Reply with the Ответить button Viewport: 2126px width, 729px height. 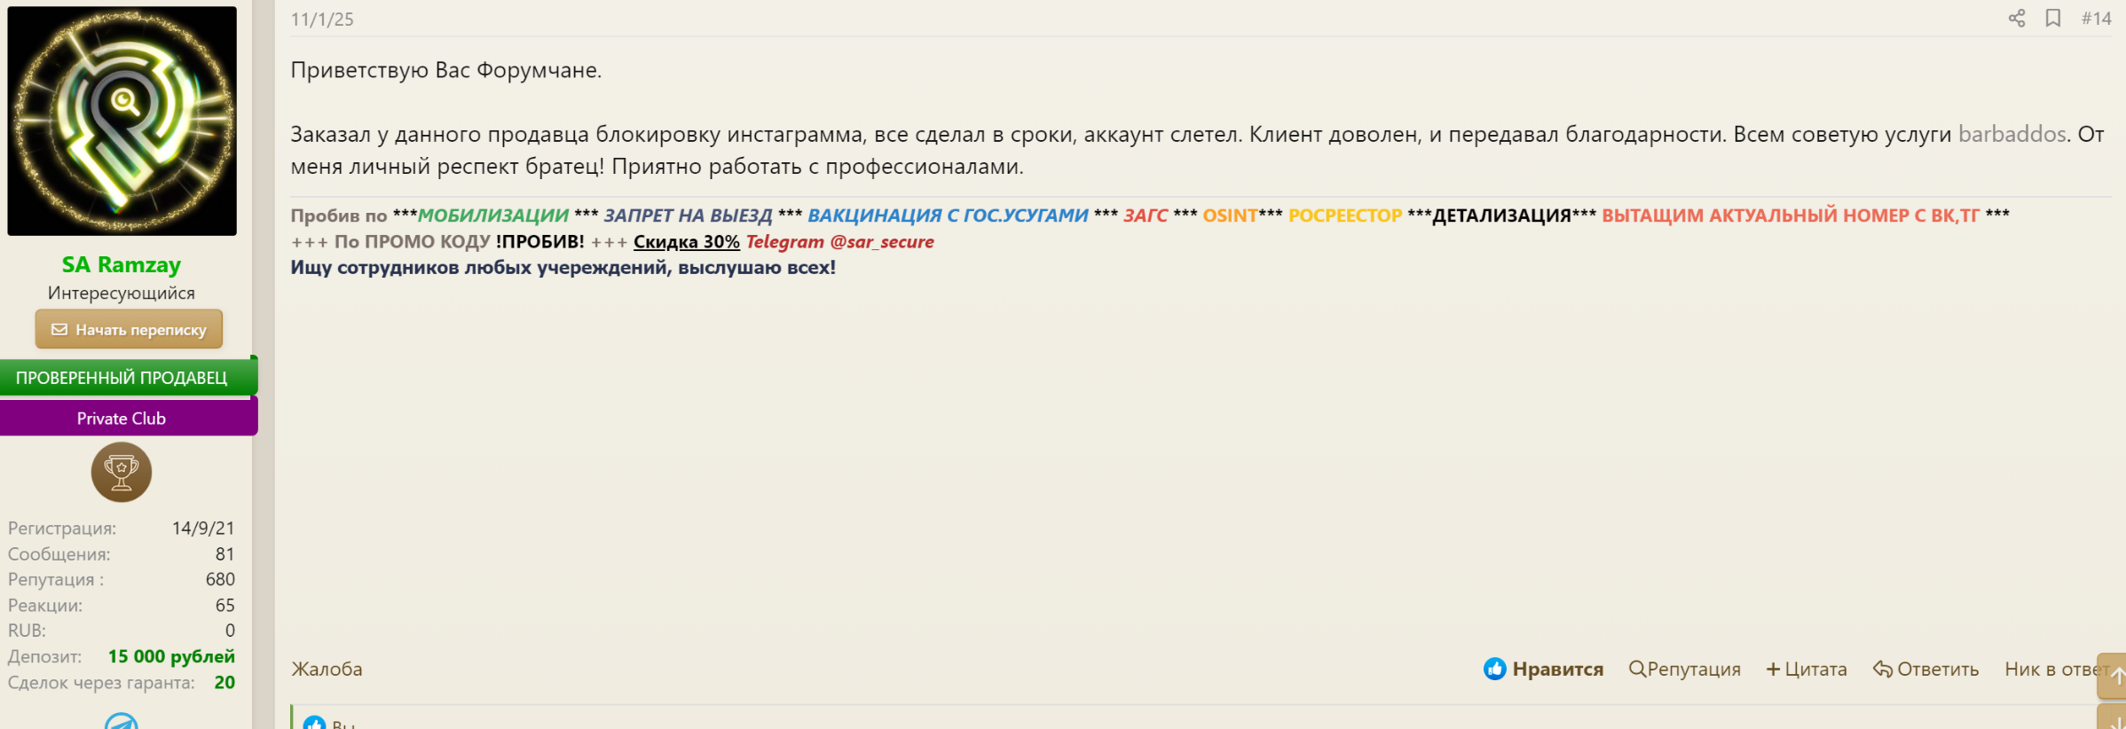1926,669
